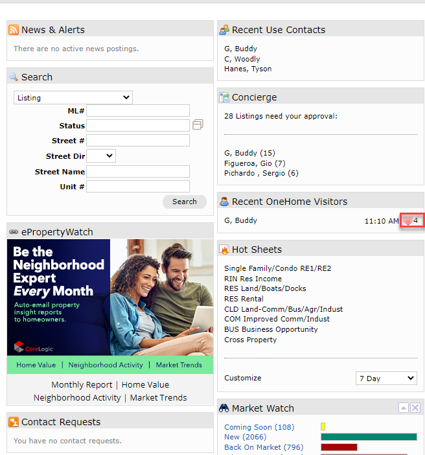Open the 7 Day hot sheet dropdown
The height and width of the screenshot is (455, 425).
point(385,379)
